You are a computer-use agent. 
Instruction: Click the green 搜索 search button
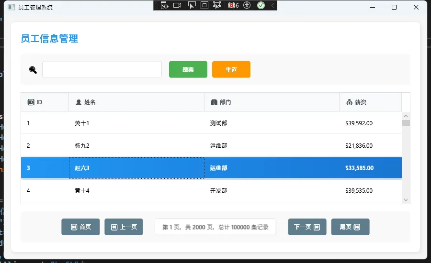coord(188,69)
